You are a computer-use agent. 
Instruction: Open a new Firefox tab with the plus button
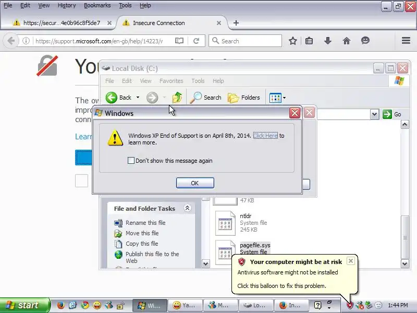(x=236, y=23)
